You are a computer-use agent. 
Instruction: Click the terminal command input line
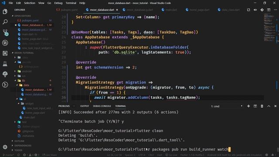[x=144, y=149]
